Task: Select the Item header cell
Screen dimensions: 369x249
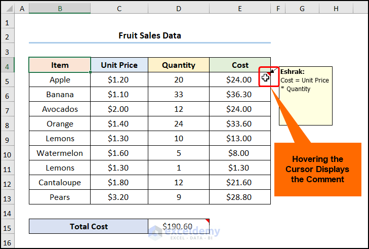Action: coord(60,65)
